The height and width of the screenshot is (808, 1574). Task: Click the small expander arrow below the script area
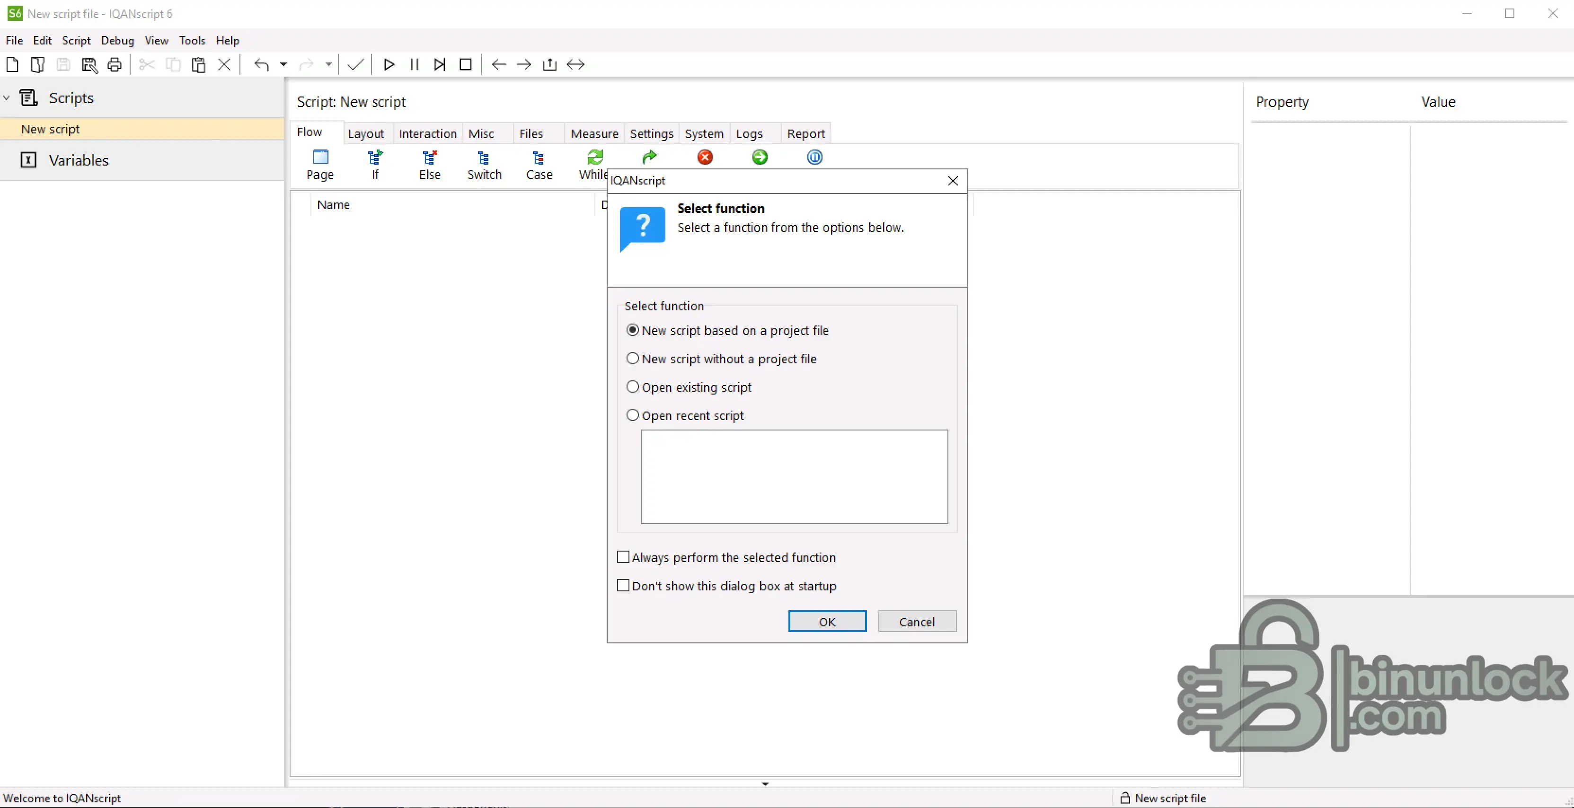[765, 783]
